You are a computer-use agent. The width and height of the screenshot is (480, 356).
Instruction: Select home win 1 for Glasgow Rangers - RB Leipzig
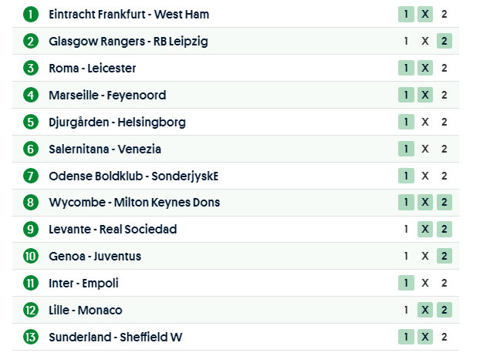406,41
